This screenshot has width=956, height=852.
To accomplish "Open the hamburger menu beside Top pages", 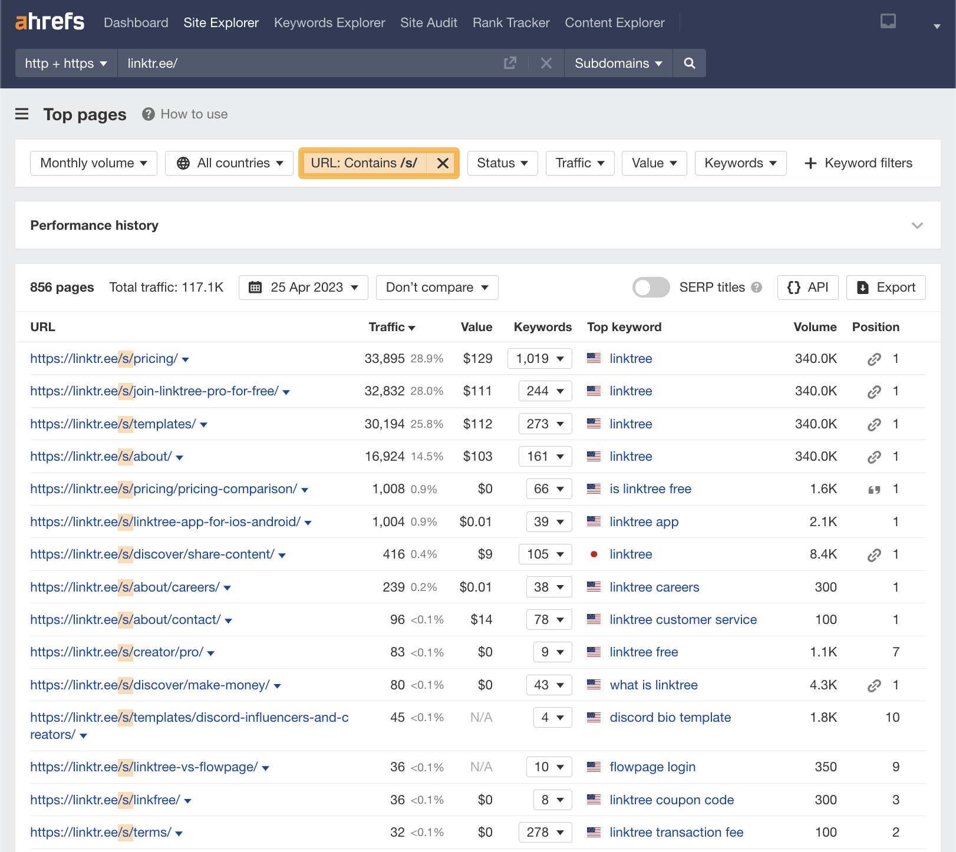I will (22, 114).
